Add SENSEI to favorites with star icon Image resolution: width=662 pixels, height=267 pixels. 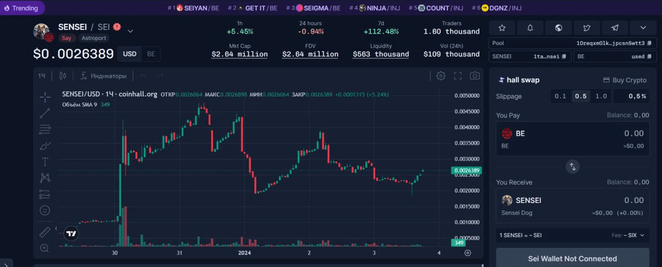(502, 28)
